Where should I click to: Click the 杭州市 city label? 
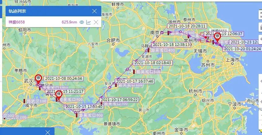tap(195, 91)
